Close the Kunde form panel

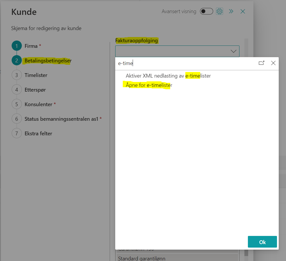click(x=243, y=11)
